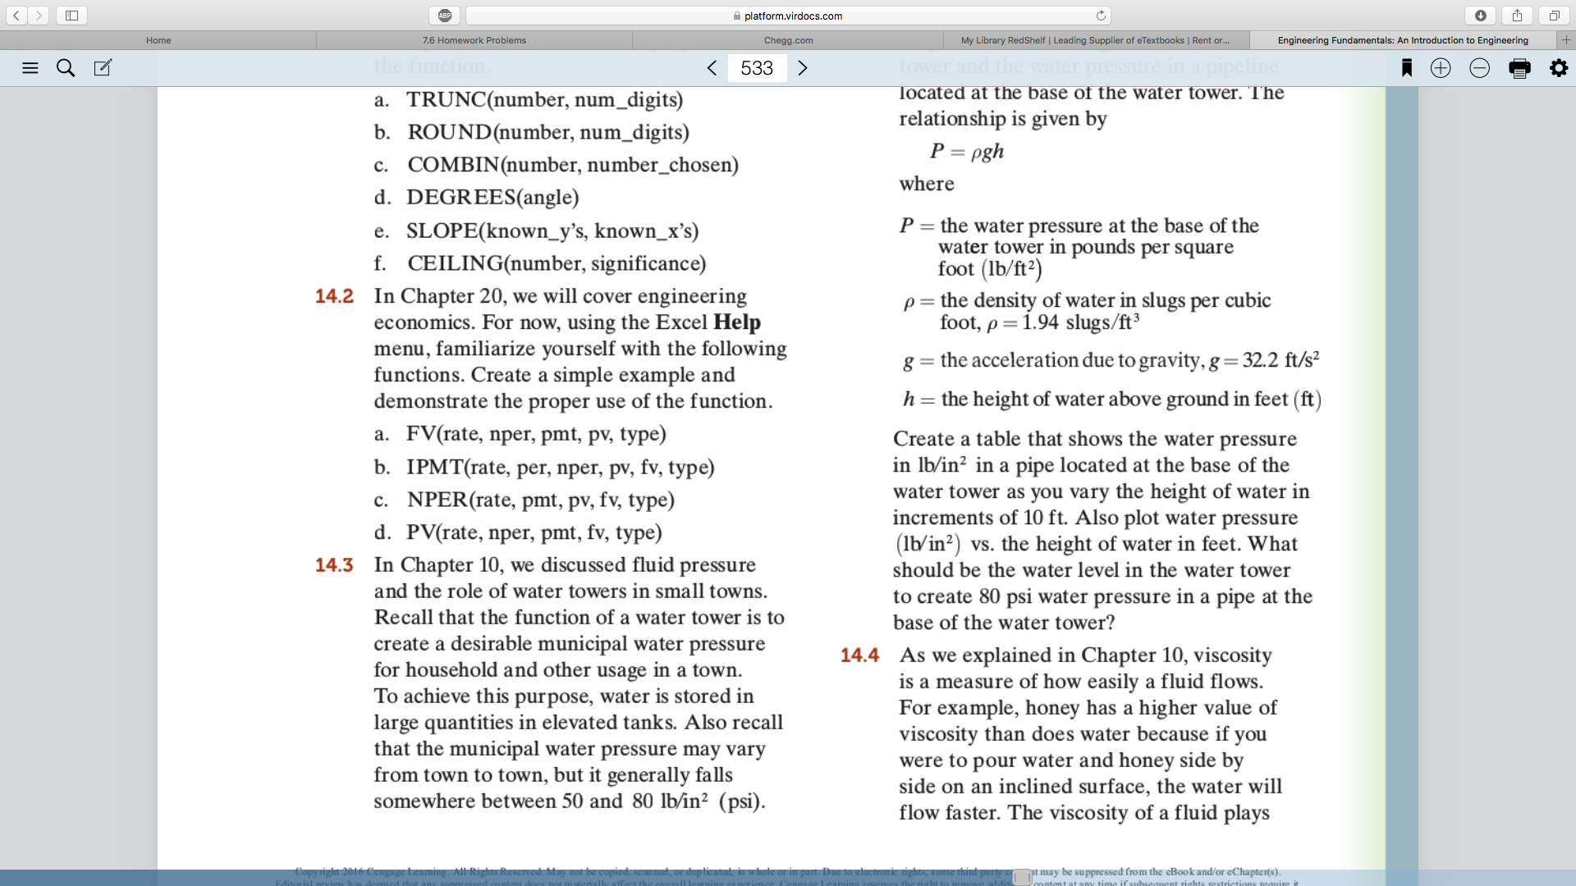Screen dimensions: 1576x886
Task: Open the table of contents hamburger menu
Action: 30,68
